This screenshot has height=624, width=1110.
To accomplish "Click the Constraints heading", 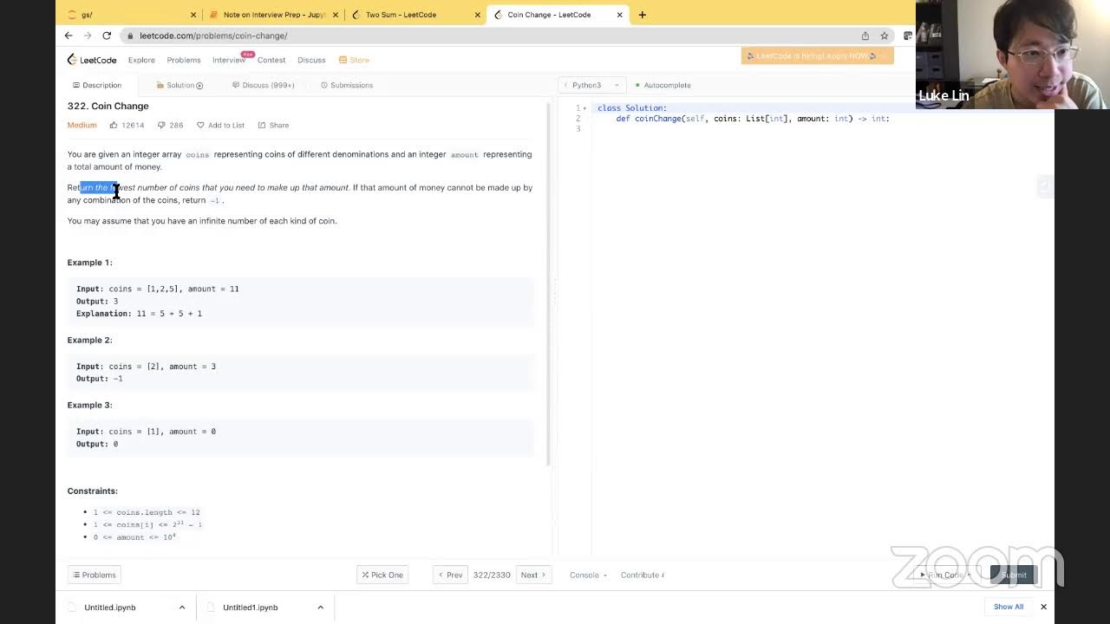I will tap(93, 491).
